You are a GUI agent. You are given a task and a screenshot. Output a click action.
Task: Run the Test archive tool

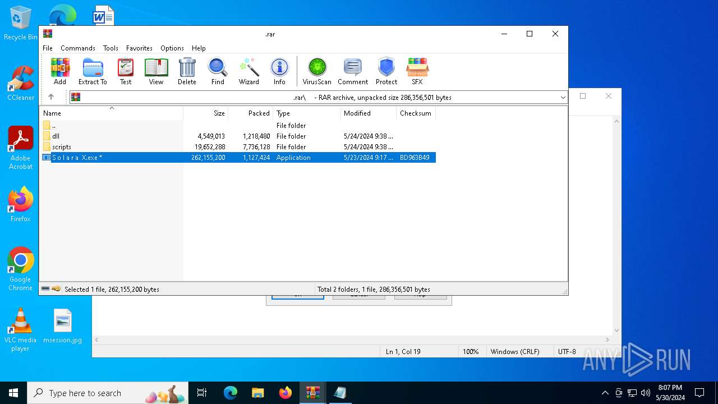(126, 71)
